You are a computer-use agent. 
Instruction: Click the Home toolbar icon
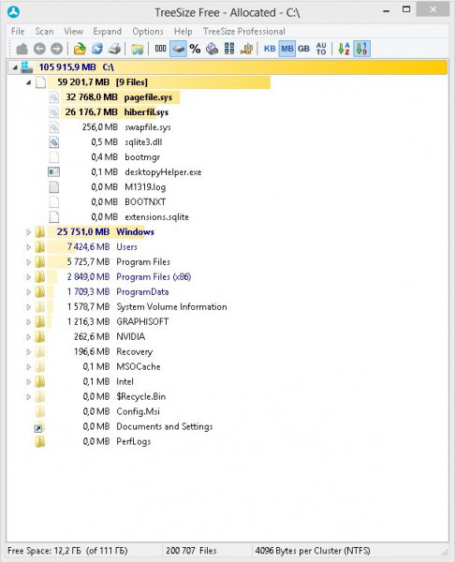(x=22, y=49)
